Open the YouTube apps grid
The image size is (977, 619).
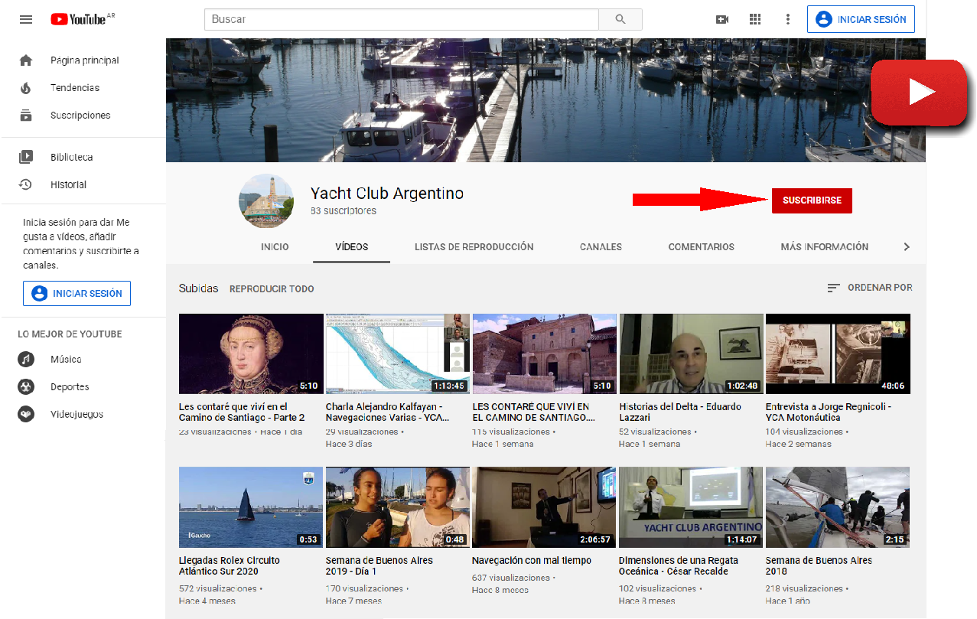[755, 19]
